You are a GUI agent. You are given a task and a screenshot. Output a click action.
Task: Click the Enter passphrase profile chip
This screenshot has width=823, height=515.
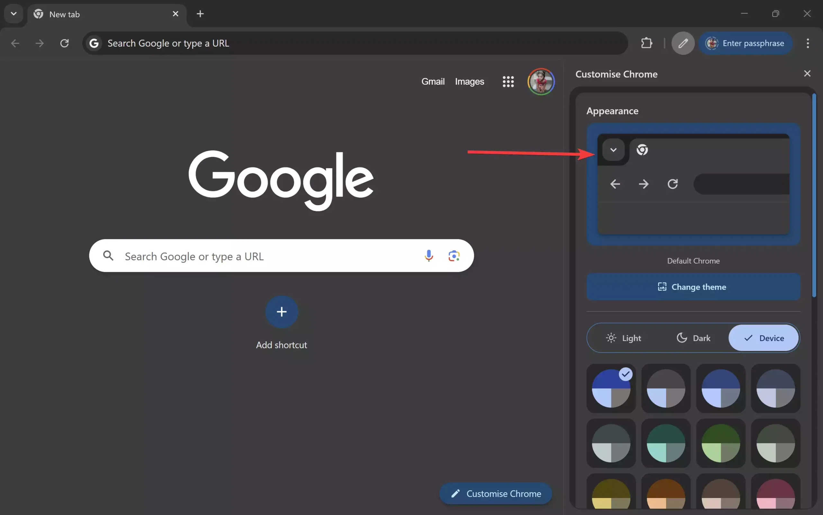coord(745,43)
